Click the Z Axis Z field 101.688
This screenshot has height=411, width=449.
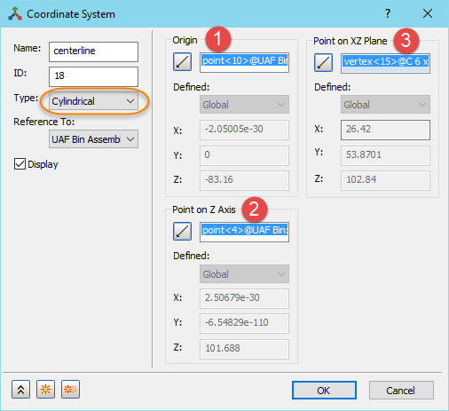pyautogui.click(x=244, y=349)
